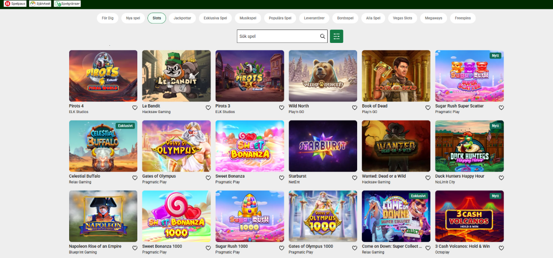Open the Spelpaus button
The height and width of the screenshot is (258, 553).
click(15, 3)
